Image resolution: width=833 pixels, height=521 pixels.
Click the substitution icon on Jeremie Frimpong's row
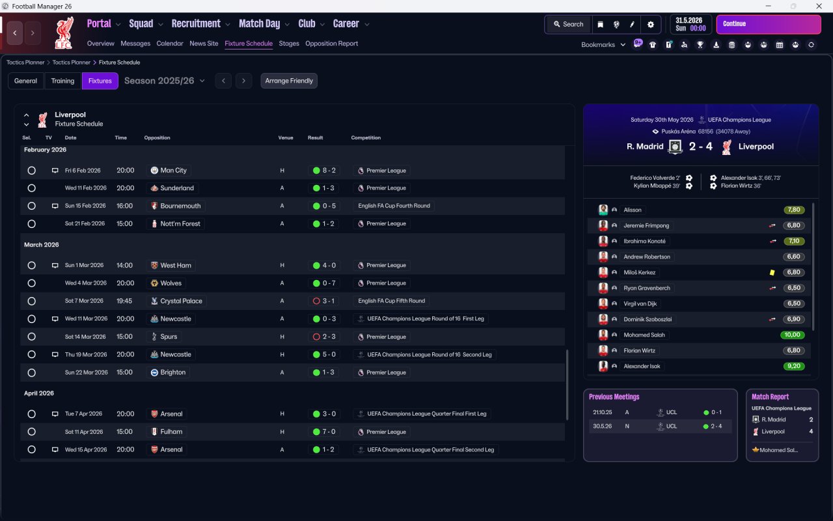(x=772, y=225)
